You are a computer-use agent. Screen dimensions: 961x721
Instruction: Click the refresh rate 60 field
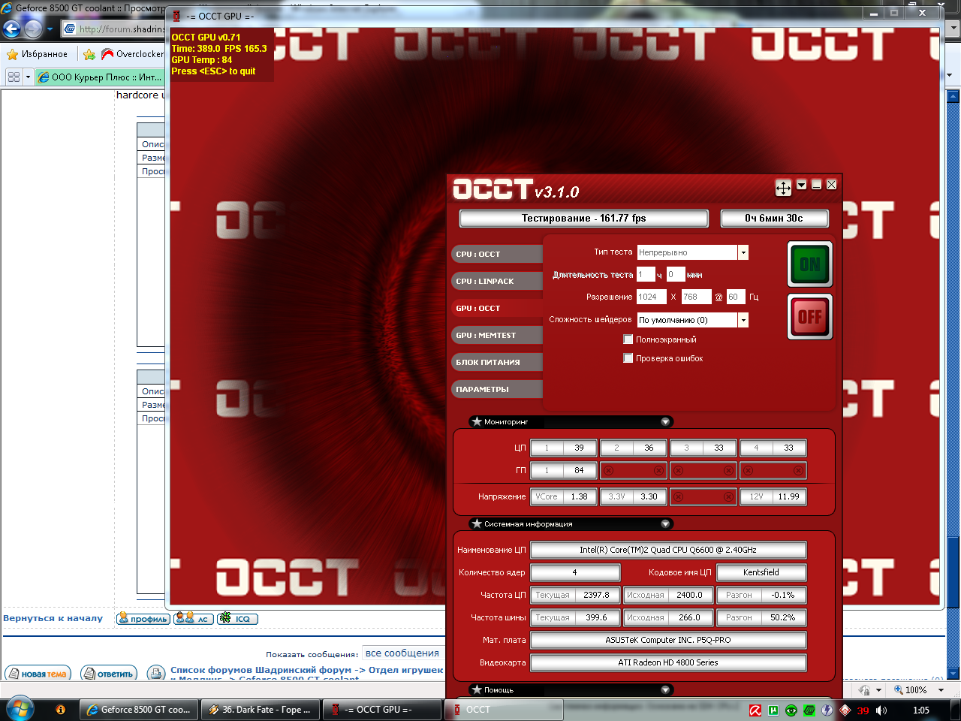coord(736,297)
